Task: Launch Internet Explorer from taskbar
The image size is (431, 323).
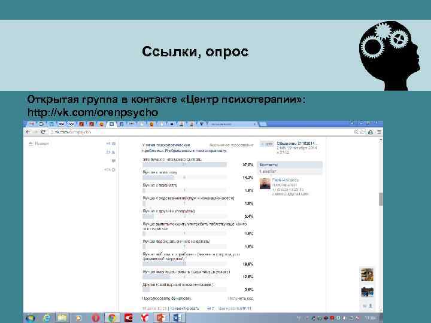Action: click(47, 318)
